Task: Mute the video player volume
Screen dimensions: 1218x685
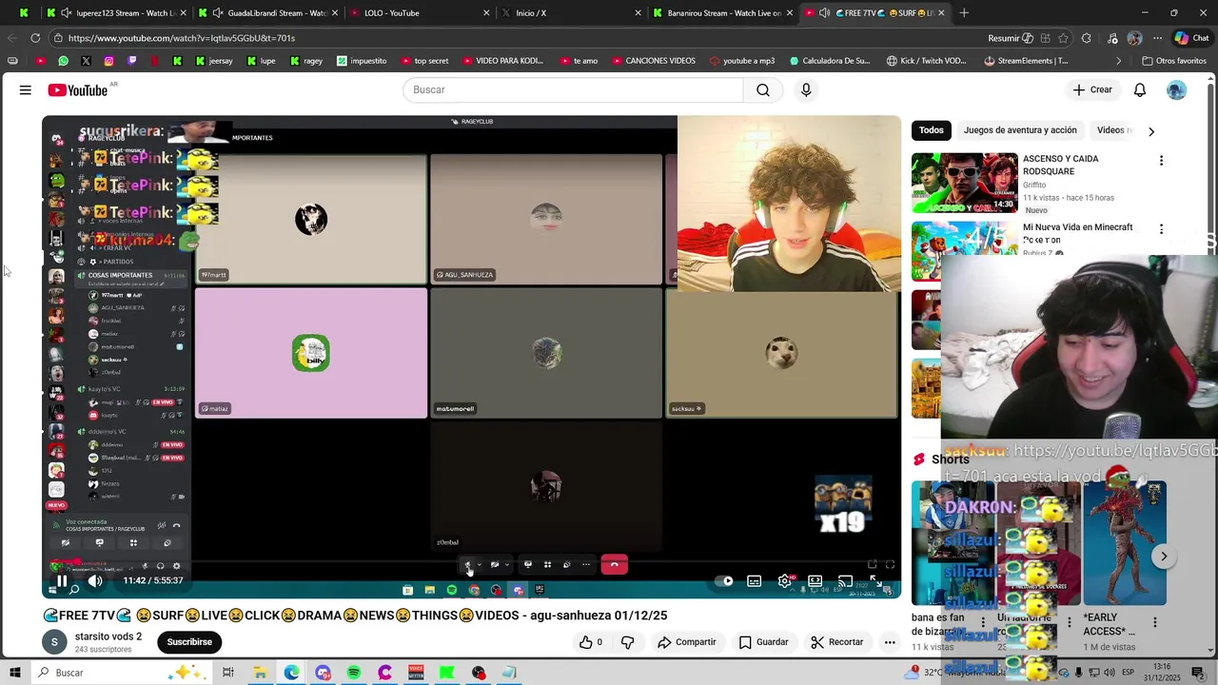Action: coord(95,580)
